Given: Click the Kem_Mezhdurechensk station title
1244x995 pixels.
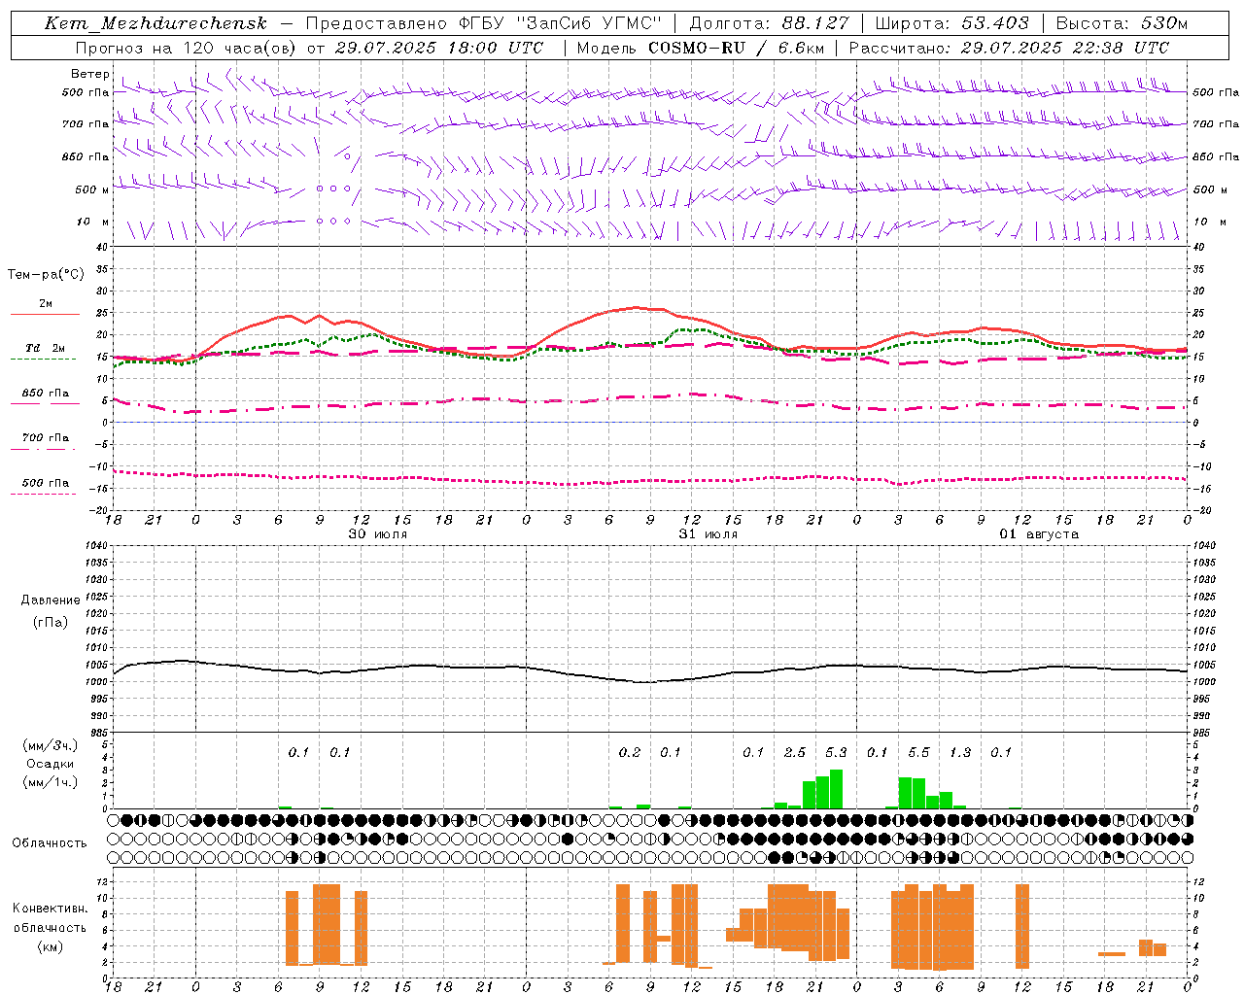Looking at the screenshot, I should (x=155, y=23).
